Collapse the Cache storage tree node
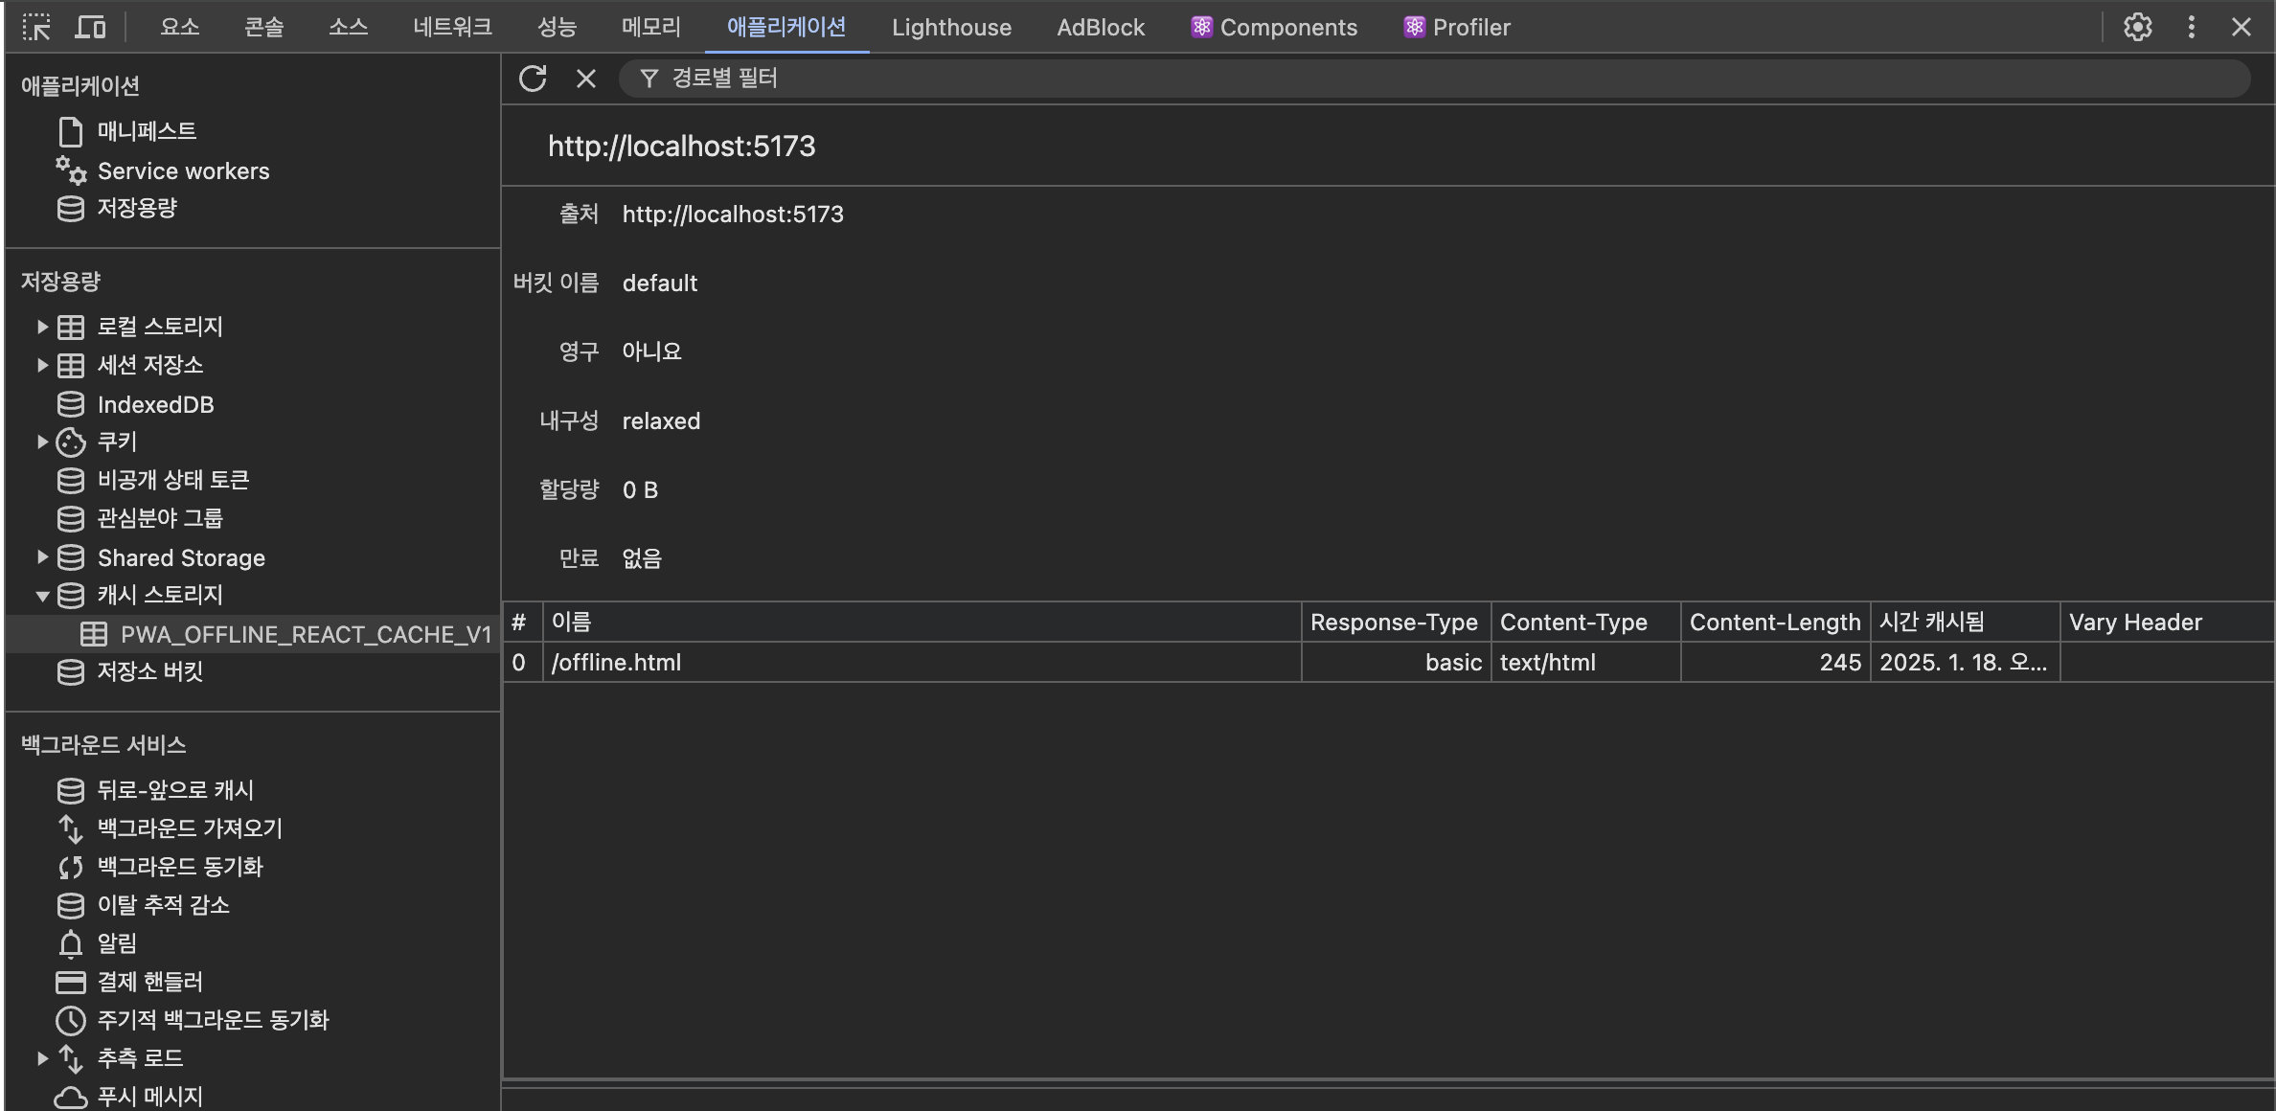 [42, 596]
